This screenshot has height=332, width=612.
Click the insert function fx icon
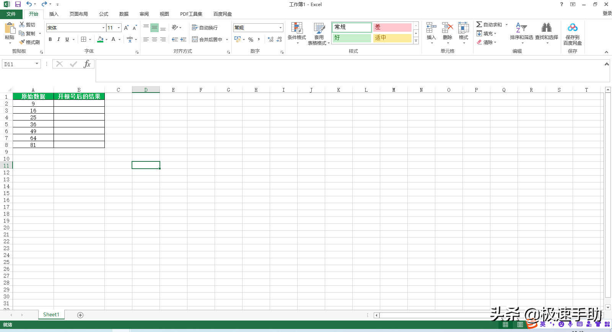(x=87, y=64)
